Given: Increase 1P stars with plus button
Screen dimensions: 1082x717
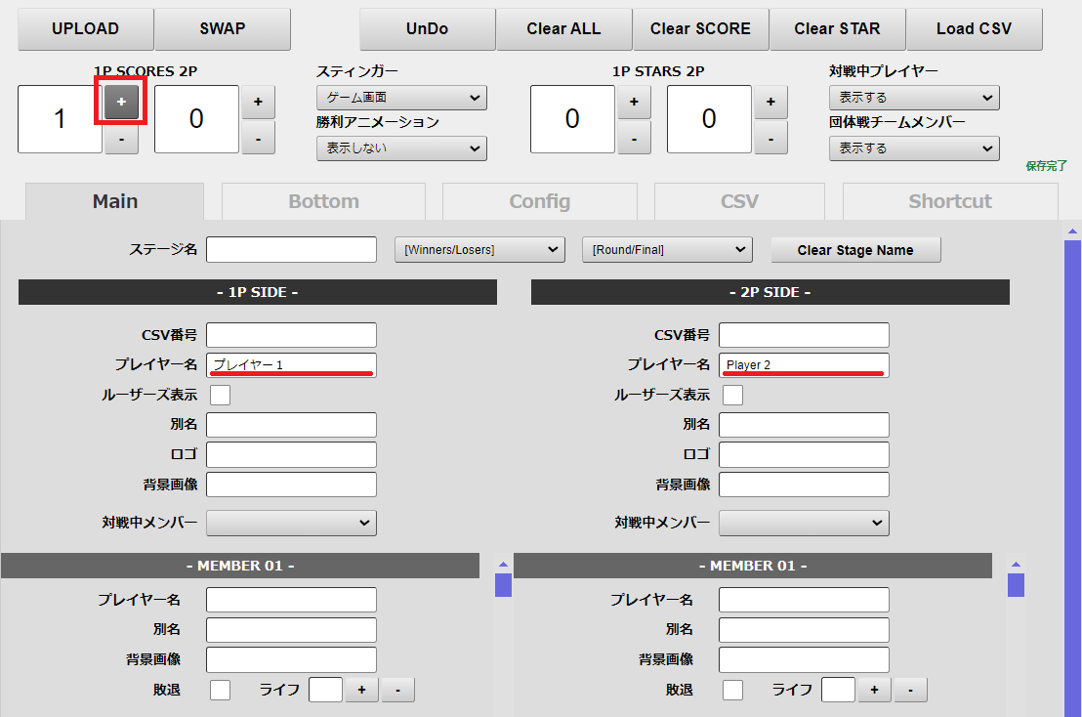Looking at the screenshot, I should pyautogui.click(x=634, y=102).
